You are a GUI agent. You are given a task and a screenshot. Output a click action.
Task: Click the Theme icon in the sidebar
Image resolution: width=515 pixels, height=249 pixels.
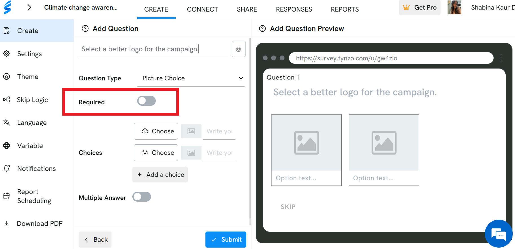pyautogui.click(x=6, y=76)
